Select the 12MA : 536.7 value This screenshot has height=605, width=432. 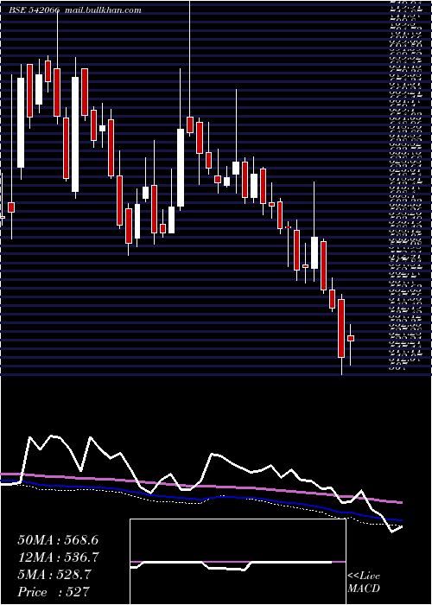pos(58,557)
